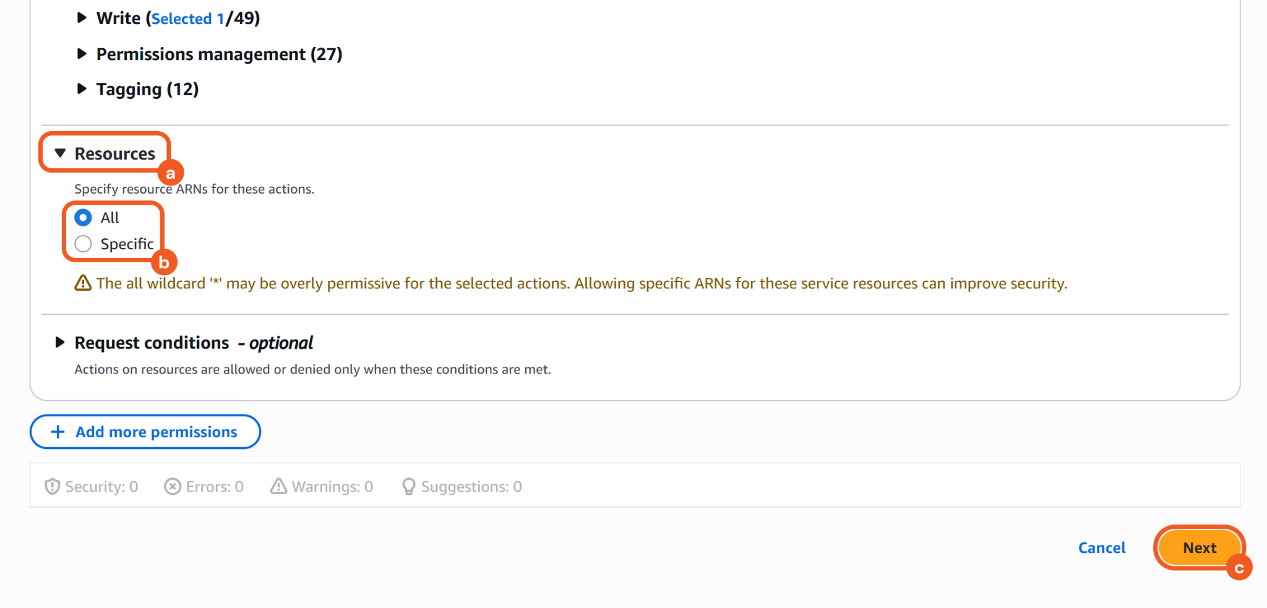The width and height of the screenshot is (1267, 608).
Task: Click the Cancel link
Action: [x=1101, y=548]
